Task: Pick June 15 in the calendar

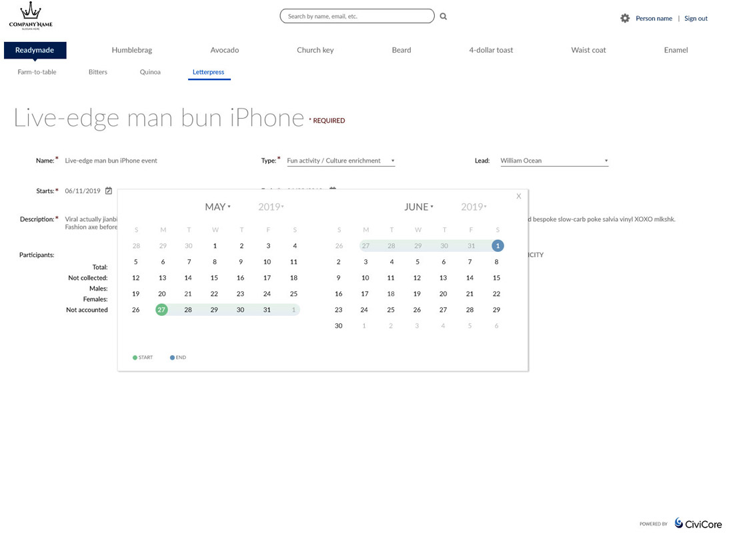Action: [496, 278]
